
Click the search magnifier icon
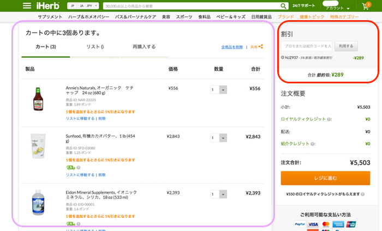pyautogui.click(x=283, y=6)
